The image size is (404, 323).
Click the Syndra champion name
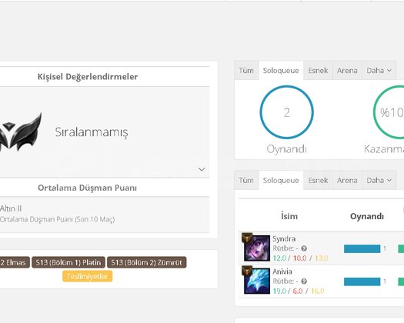point(284,238)
